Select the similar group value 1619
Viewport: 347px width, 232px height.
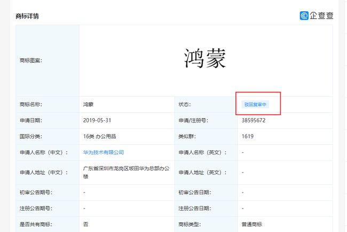point(247,136)
